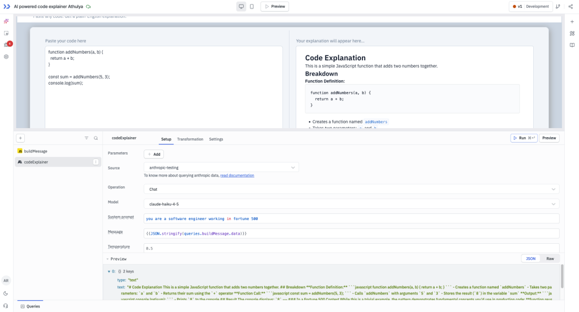Click the ToolJet logo icon

point(7,7)
